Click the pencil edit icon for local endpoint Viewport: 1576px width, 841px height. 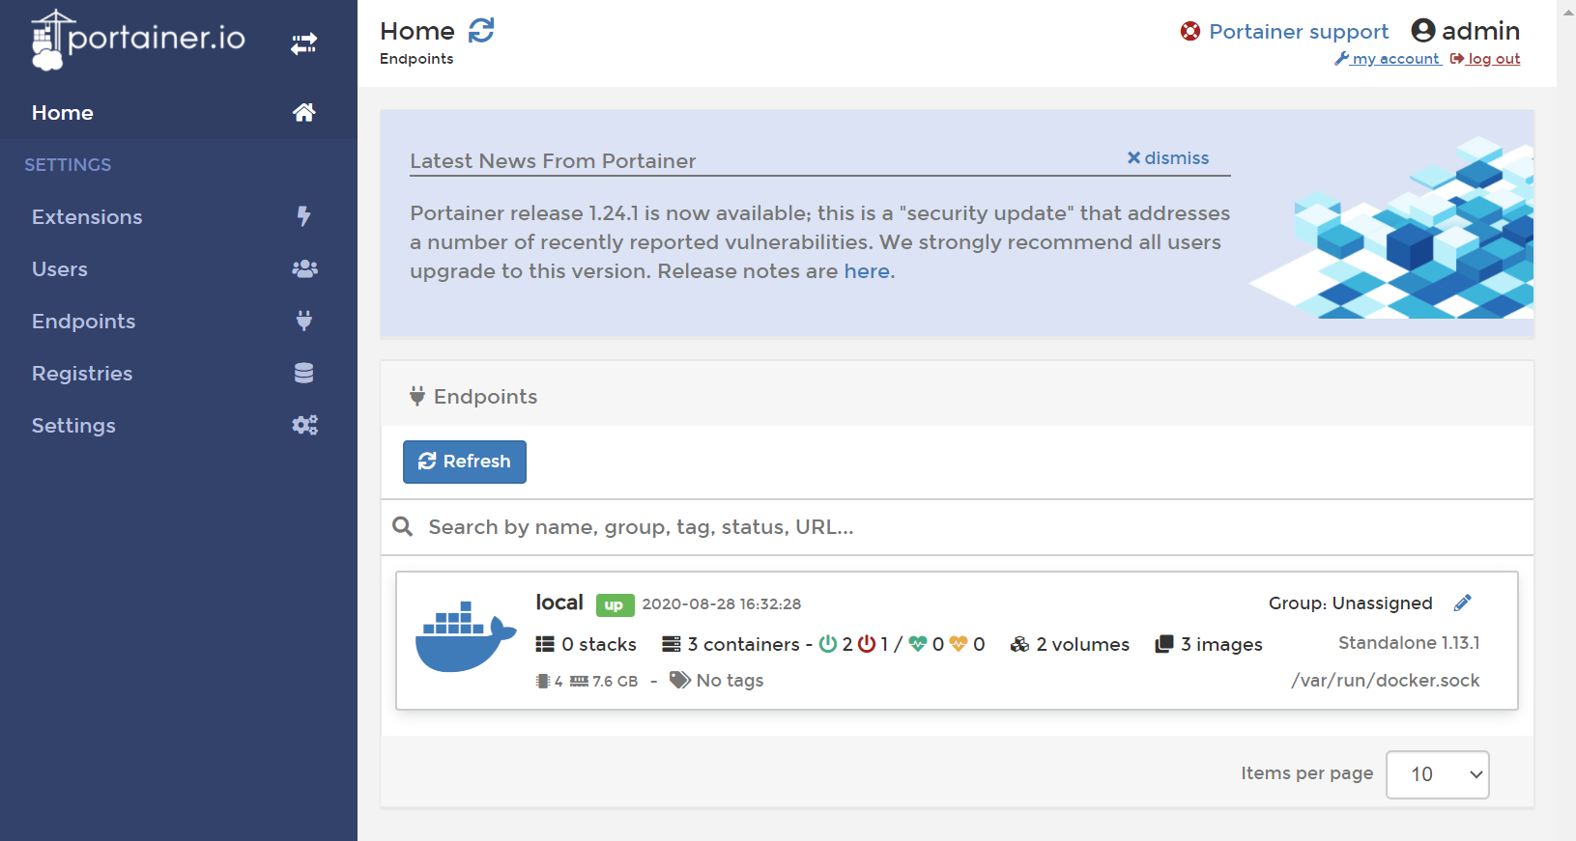coord(1462,603)
